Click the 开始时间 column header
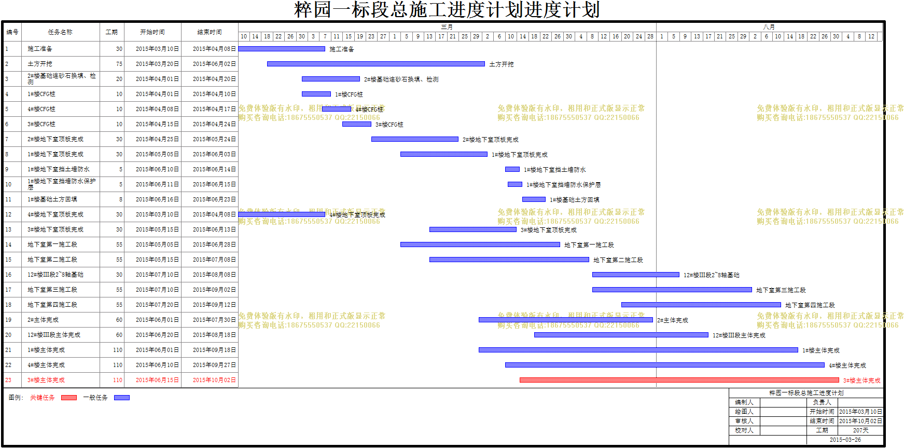Viewport: 904px width, 448px height. [152, 32]
